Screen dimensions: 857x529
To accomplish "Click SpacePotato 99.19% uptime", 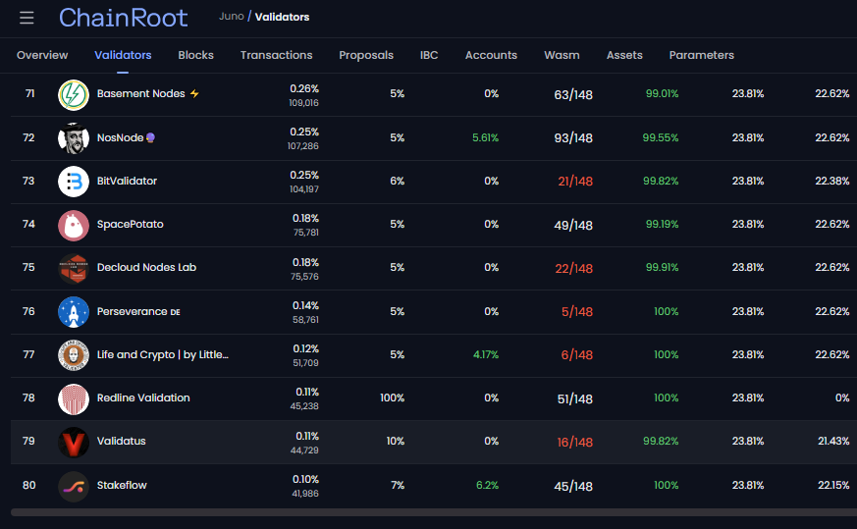I will (x=662, y=224).
